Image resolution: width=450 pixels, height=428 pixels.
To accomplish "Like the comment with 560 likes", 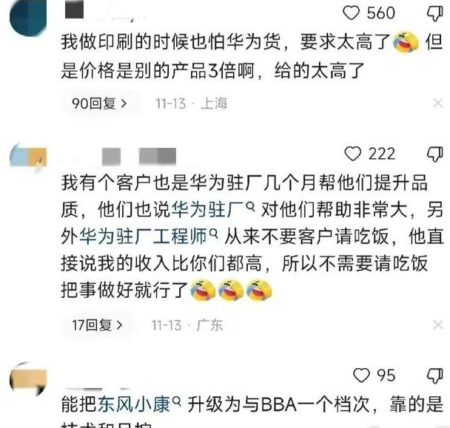I will coord(352,13).
